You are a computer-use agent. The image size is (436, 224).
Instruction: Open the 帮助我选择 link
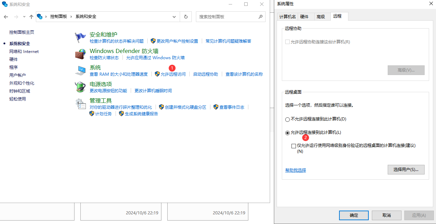[295, 170]
